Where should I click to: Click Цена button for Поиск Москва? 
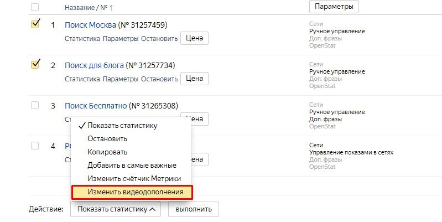(194, 38)
